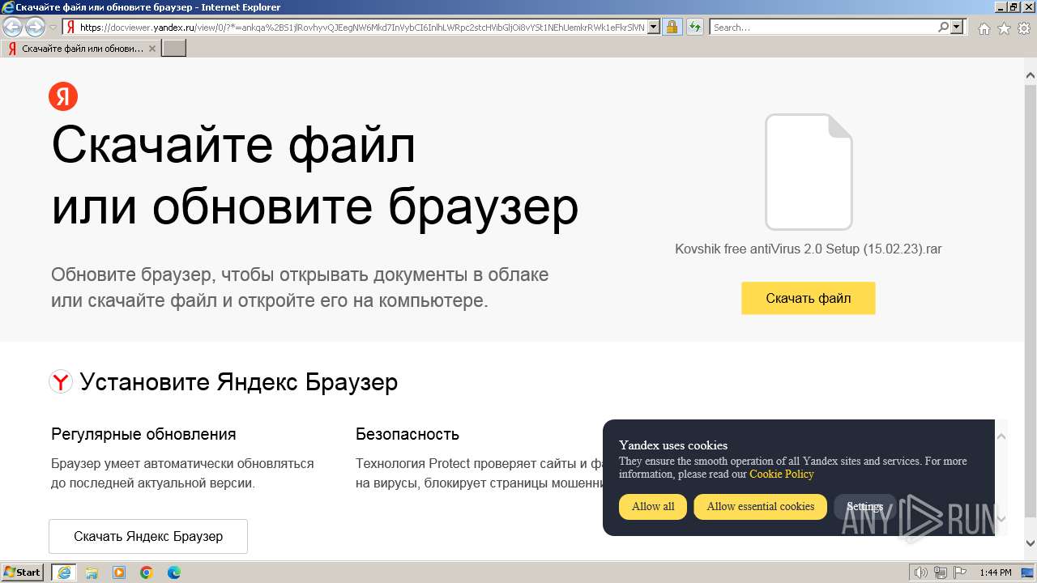Screen dimensions: 1037x583
Task: Click cookie banner scroll up arrow
Action: click(x=1001, y=436)
